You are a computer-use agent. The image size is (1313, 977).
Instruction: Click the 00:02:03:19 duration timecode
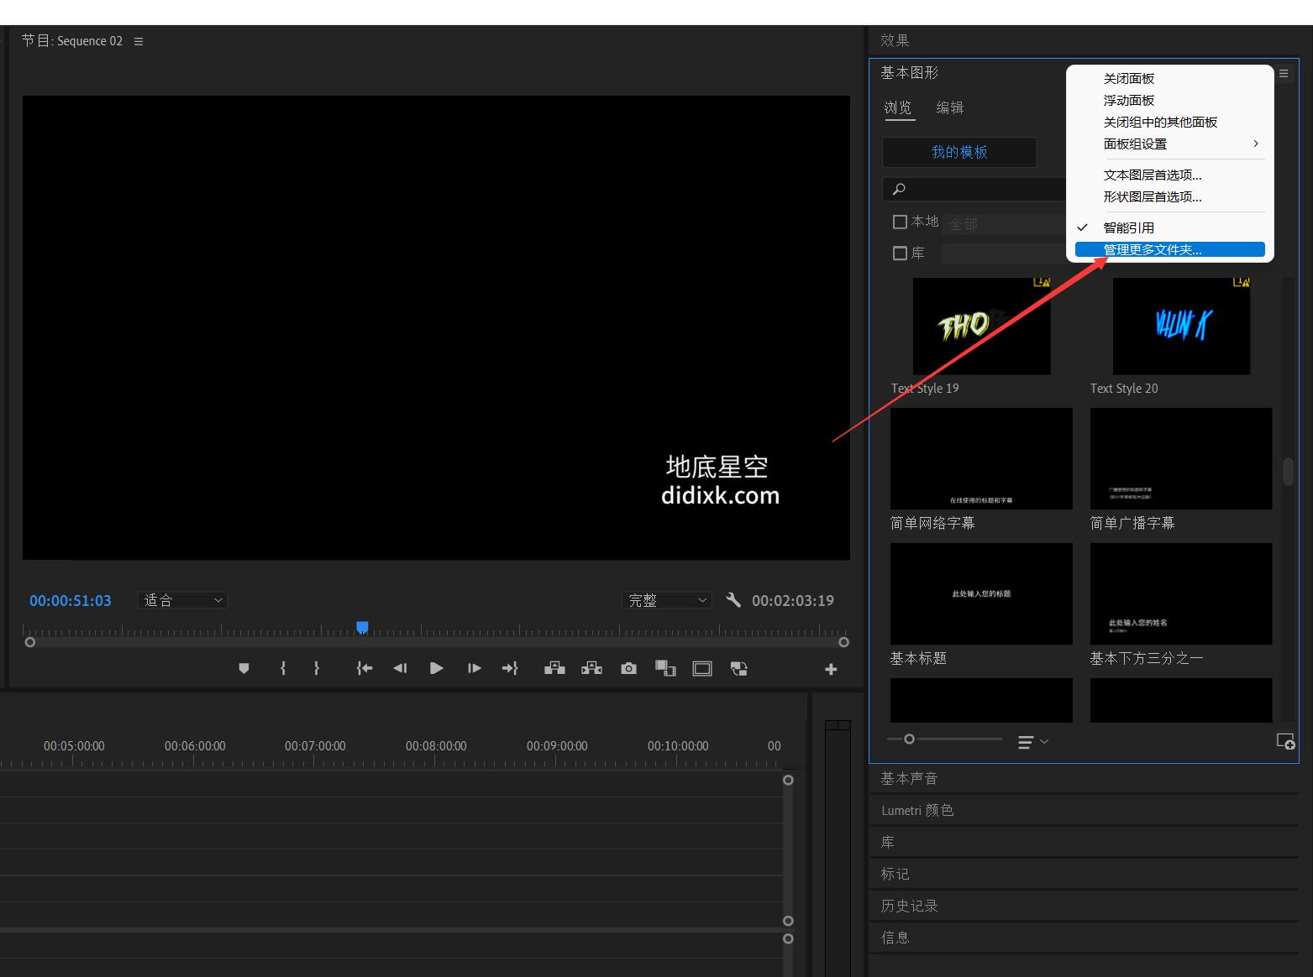793,601
